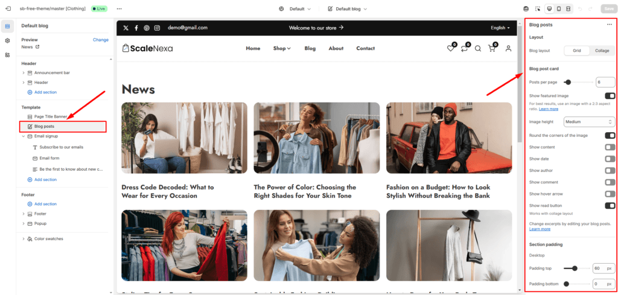Viewport: 618px width, 295px height.
Task: Enable the Show date toggle
Action: pos(610,159)
